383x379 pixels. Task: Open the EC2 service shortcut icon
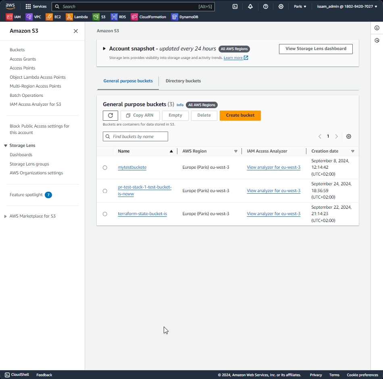[x=49, y=17]
